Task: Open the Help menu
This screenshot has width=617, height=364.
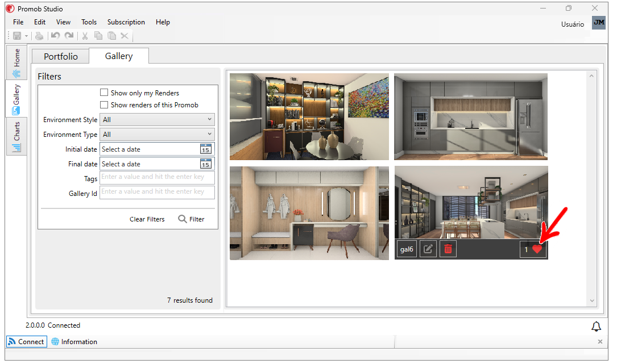Action: 163,22
